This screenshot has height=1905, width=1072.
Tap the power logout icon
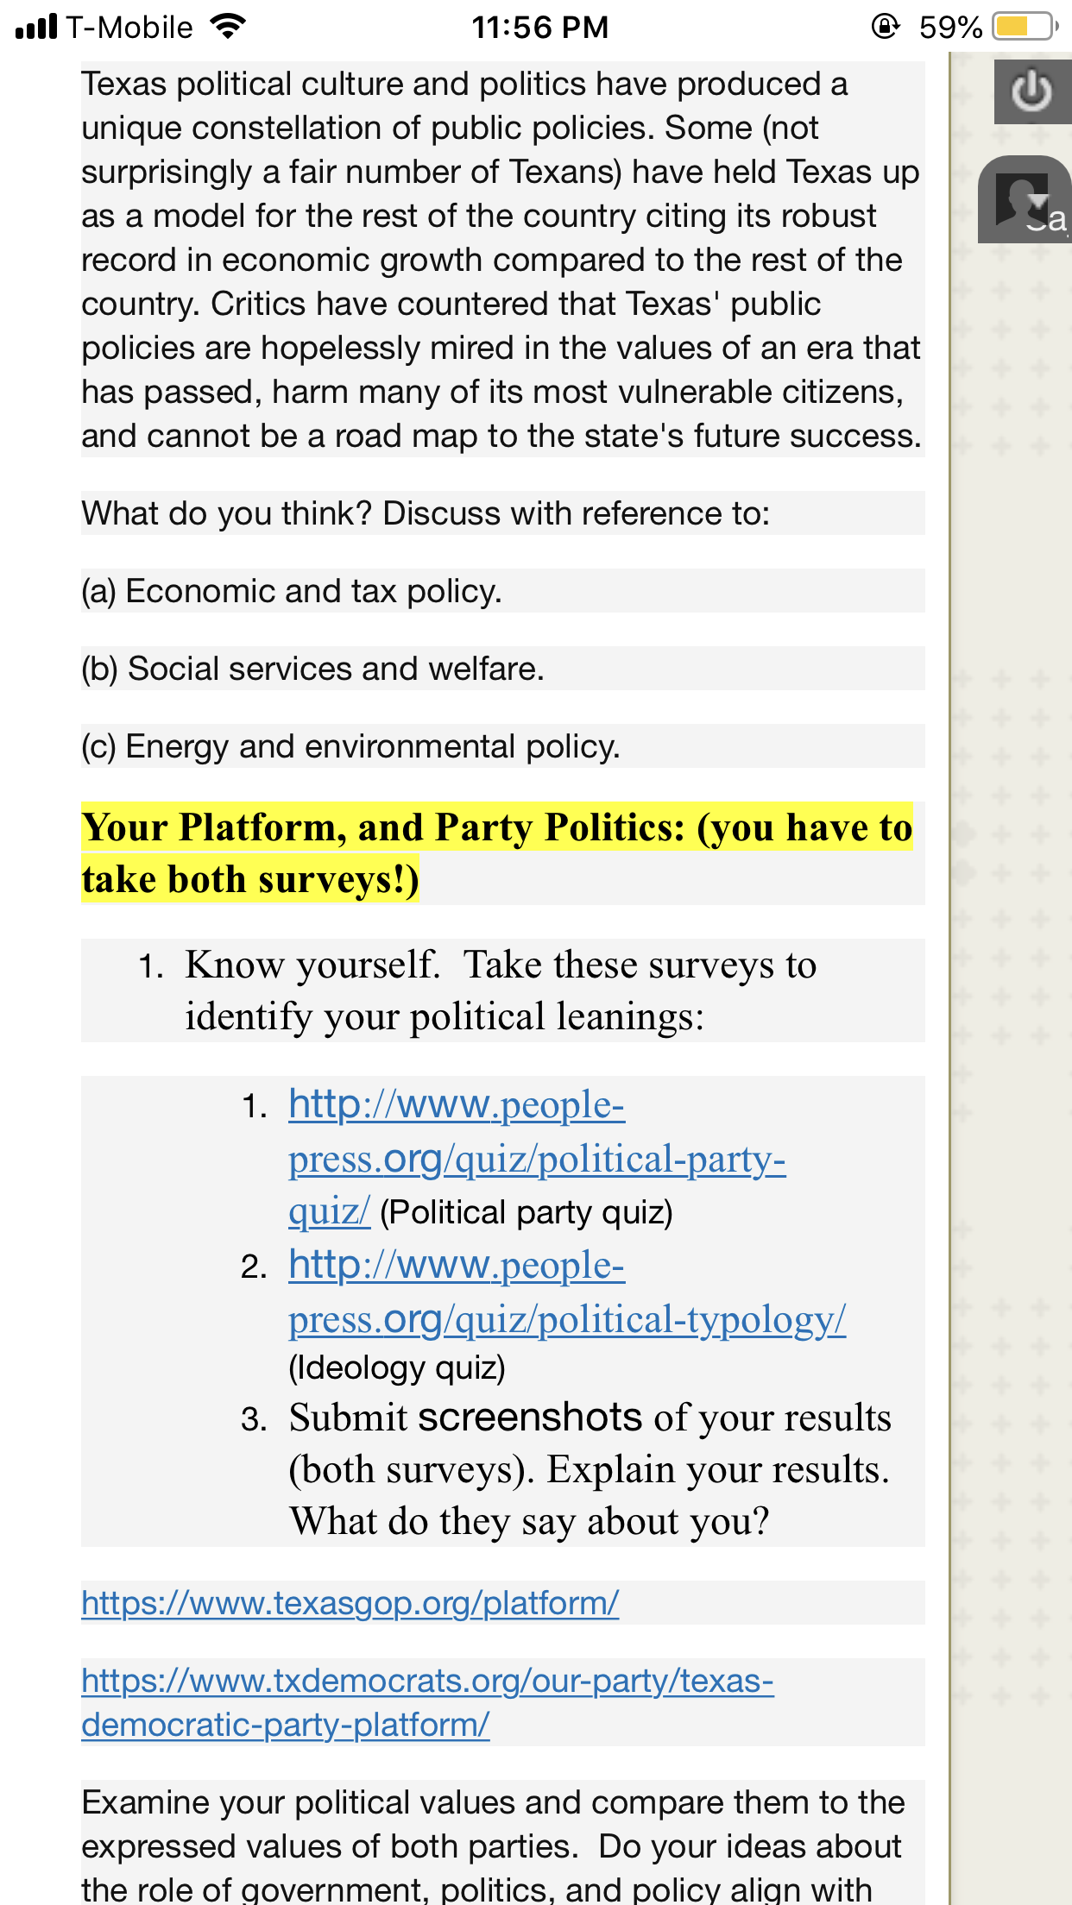coord(1032,91)
